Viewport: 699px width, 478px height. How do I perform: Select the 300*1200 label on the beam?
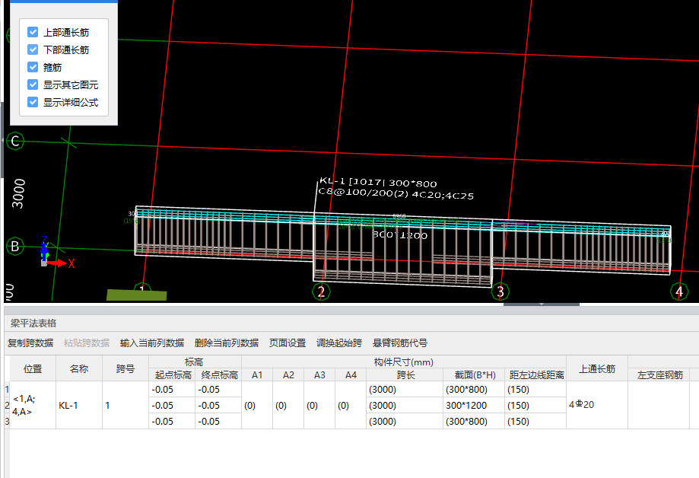coord(400,234)
